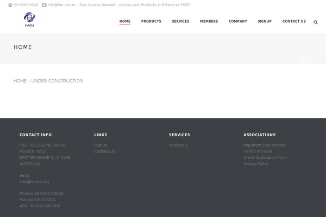The height and width of the screenshot is (217, 326).
Task: Open the SERVICES menu
Action: pos(180,21)
